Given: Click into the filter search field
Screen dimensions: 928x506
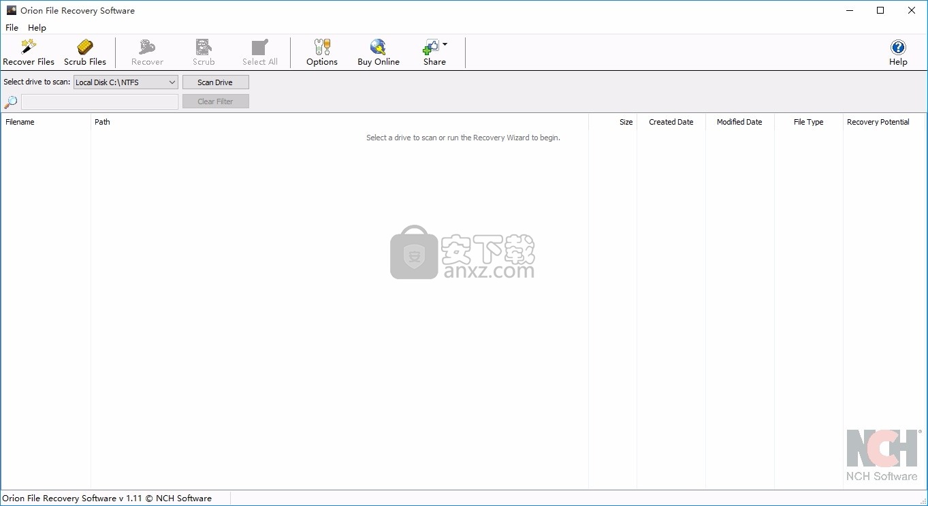Looking at the screenshot, I should 99,101.
